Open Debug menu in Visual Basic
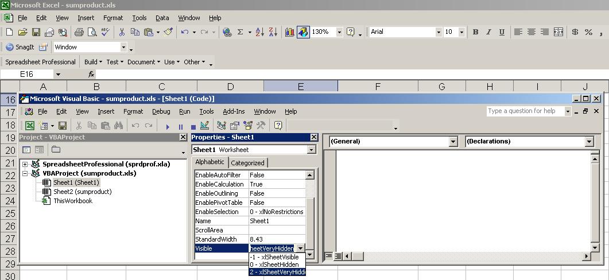Image resolution: width=609 pixels, height=280 pixels. (161, 111)
